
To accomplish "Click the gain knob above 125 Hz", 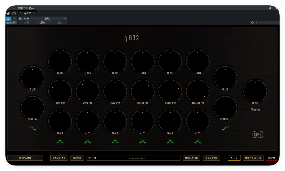I will tap(60, 62).
